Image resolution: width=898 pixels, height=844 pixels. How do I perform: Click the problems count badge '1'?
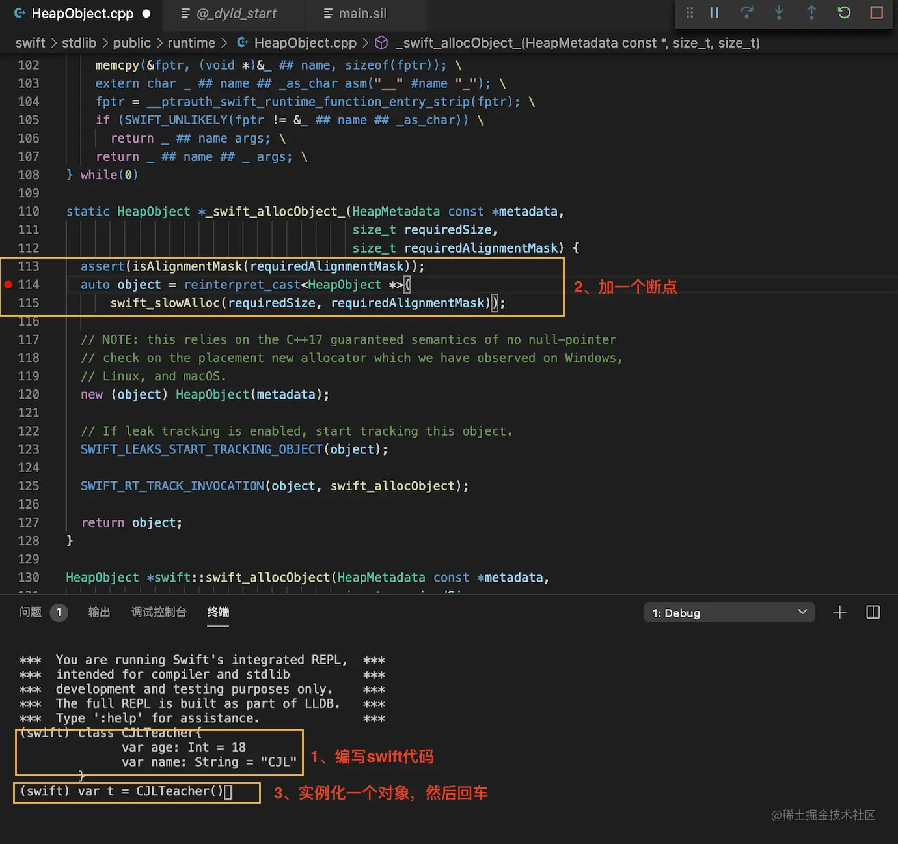(x=59, y=612)
